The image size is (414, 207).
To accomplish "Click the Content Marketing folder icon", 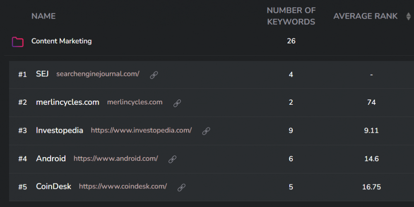I will point(17,42).
